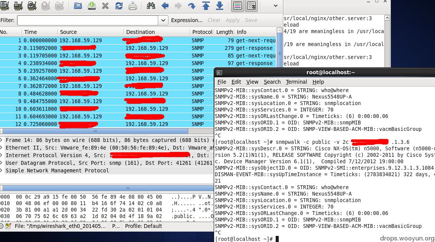Sort packets by Length column
The width and height of the screenshot is (435, 242).
tap(225, 32)
